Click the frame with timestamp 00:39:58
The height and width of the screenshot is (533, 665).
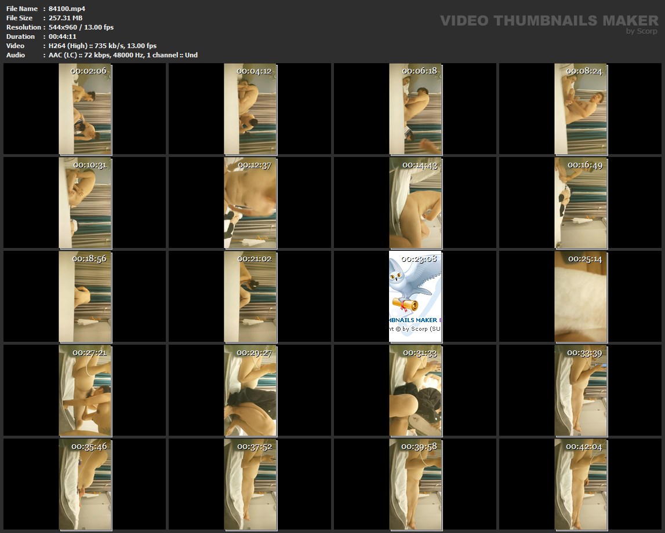click(416, 485)
